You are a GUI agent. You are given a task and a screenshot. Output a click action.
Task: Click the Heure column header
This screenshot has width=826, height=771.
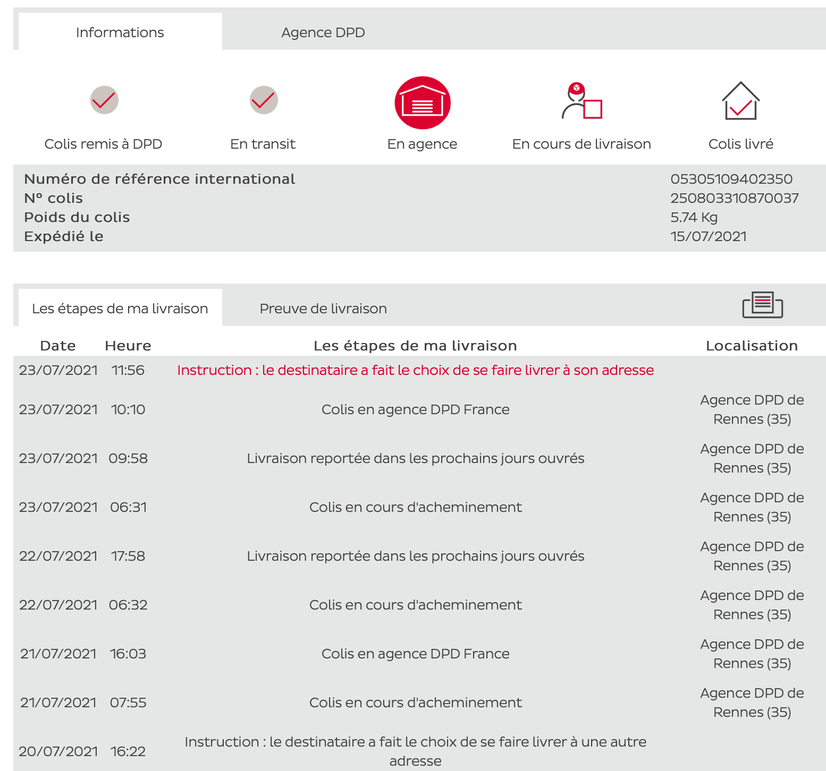[x=128, y=346]
